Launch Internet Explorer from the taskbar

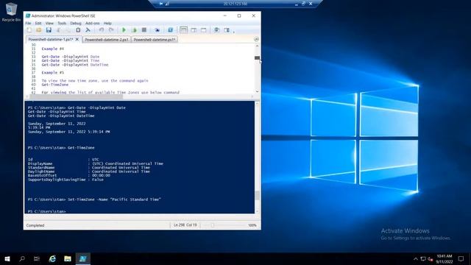click(x=52, y=258)
